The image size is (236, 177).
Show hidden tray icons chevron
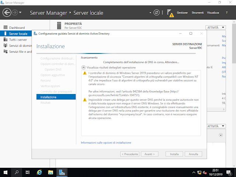(194, 173)
